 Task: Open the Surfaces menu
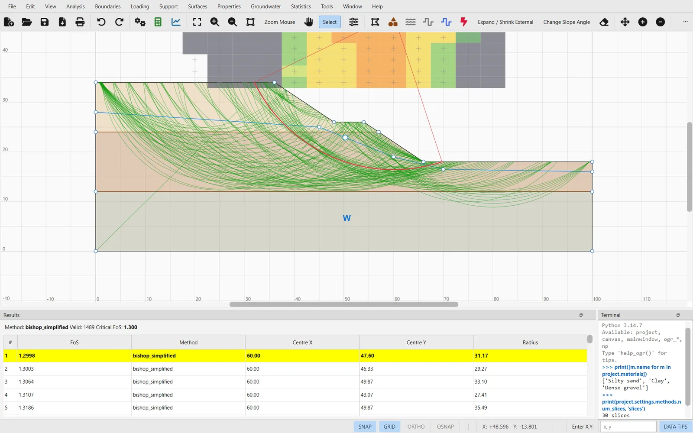[x=198, y=6]
